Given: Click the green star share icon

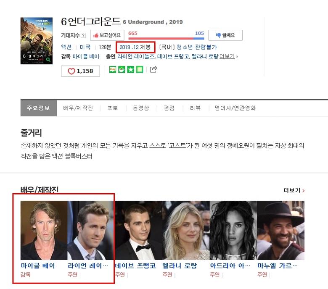Looking at the screenshot, I should click(130, 70).
